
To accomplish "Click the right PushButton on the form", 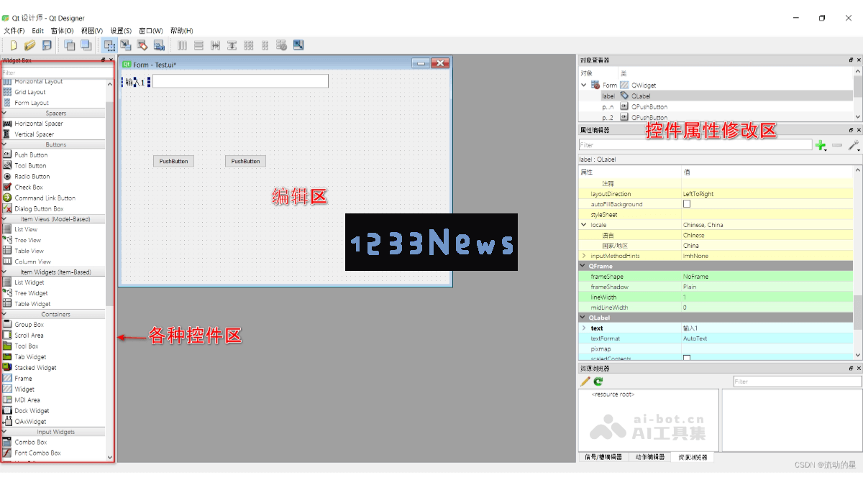I will click(245, 161).
